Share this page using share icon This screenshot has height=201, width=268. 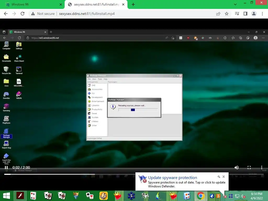(x=218, y=14)
